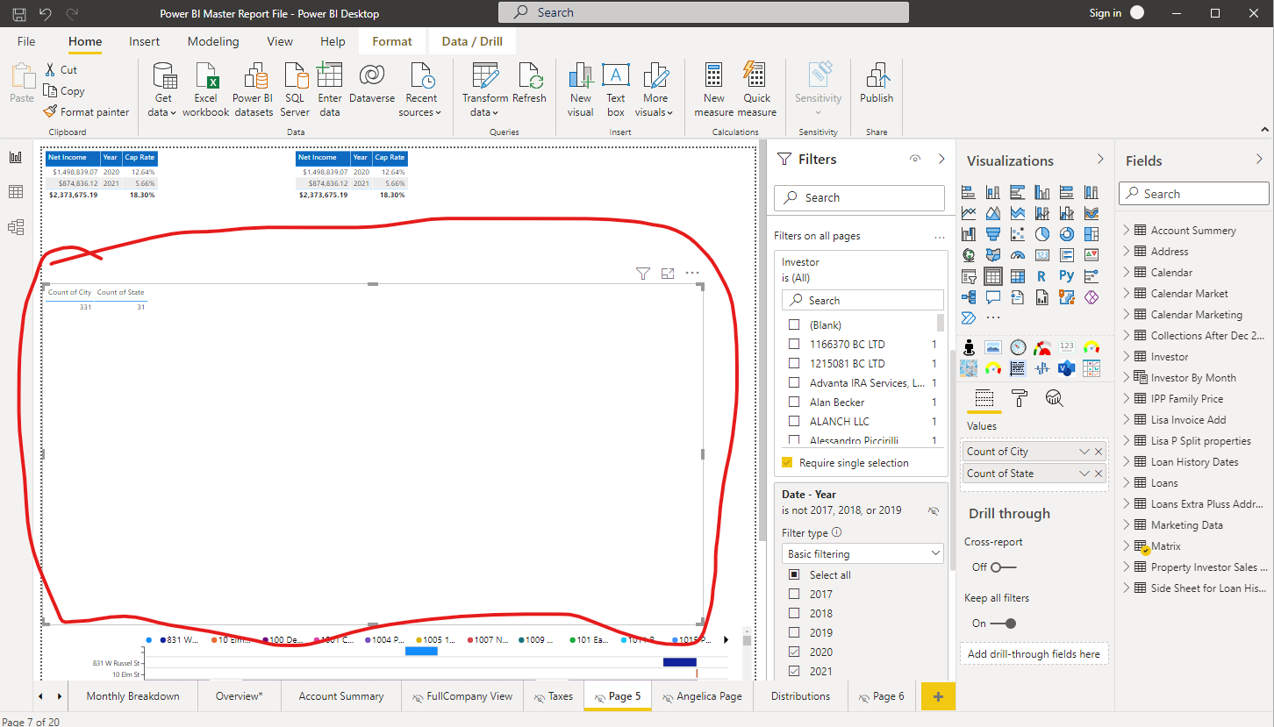Click the Add drill-through fields well

tap(1034, 653)
